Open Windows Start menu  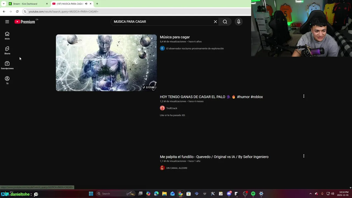coord(91,194)
